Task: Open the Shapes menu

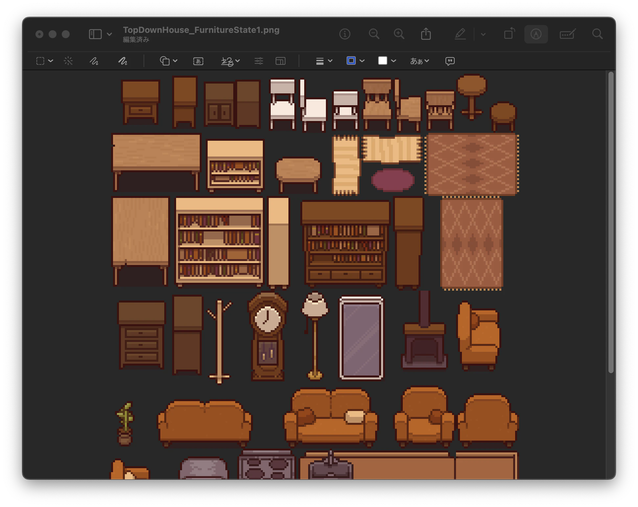Action: pyautogui.click(x=168, y=61)
